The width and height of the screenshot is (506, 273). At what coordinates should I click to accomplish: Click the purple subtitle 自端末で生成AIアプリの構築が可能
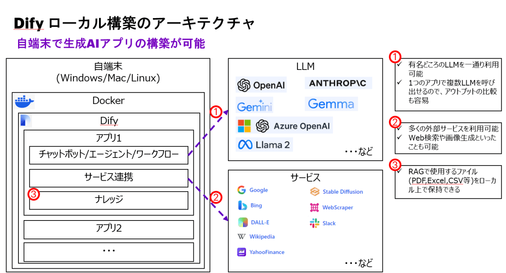(111, 43)
